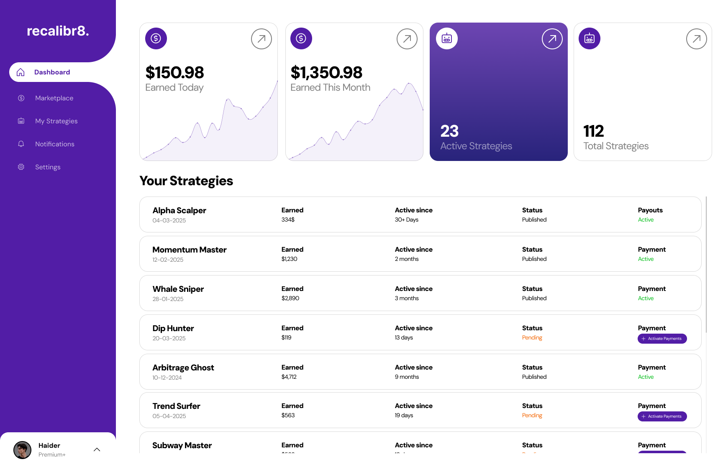
Task: Select the Dashboard sidebar tab
Action: [x=52, y=72]
